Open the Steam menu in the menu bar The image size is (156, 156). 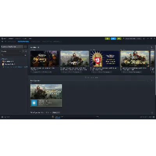pos(4,39)
